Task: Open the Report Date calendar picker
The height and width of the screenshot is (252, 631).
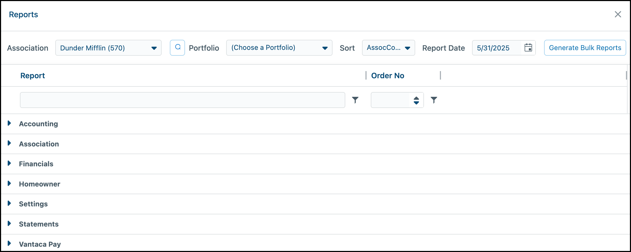Action: (528, 48)
